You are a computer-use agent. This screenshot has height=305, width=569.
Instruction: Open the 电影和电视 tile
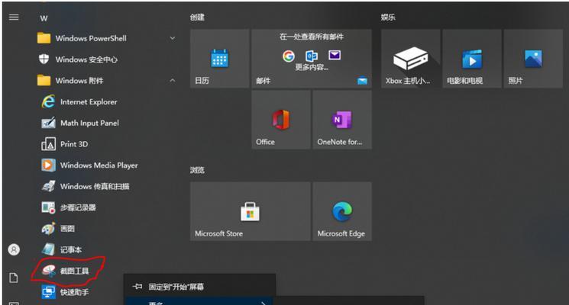472,58
